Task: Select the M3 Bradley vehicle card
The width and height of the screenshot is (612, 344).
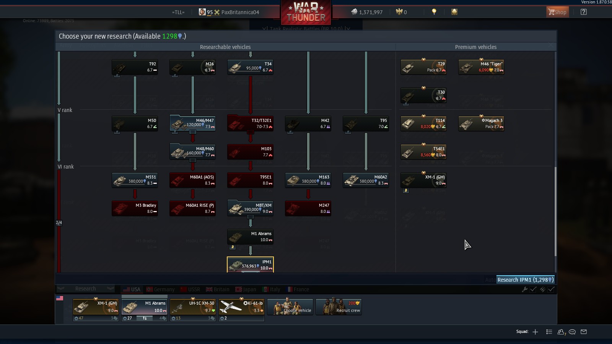Action: point(135,209)
